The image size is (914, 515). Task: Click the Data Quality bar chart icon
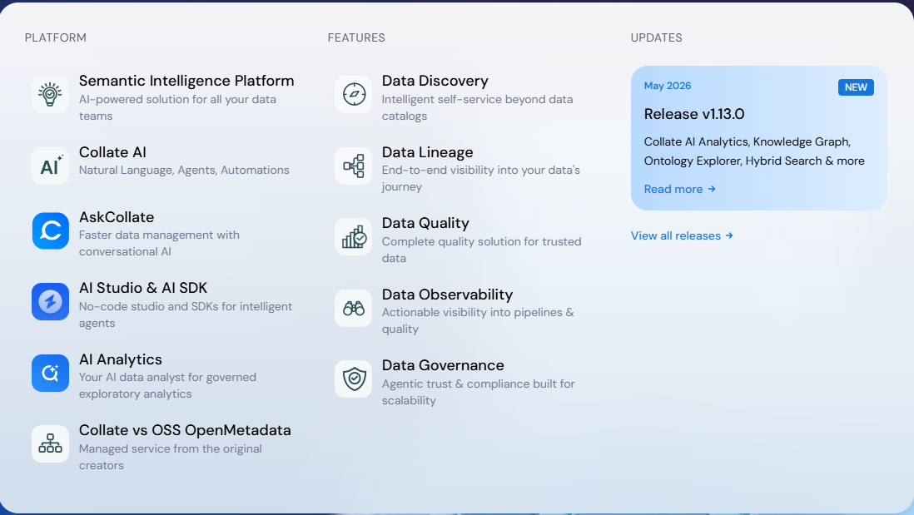(353, 236)
